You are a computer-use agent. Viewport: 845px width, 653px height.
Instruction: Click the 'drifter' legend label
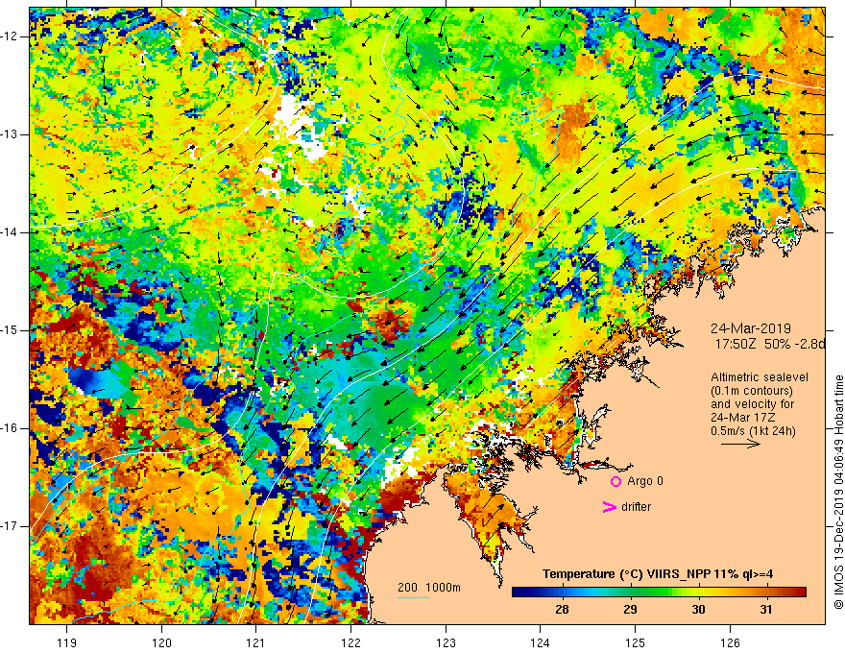[x=636, y=507]
